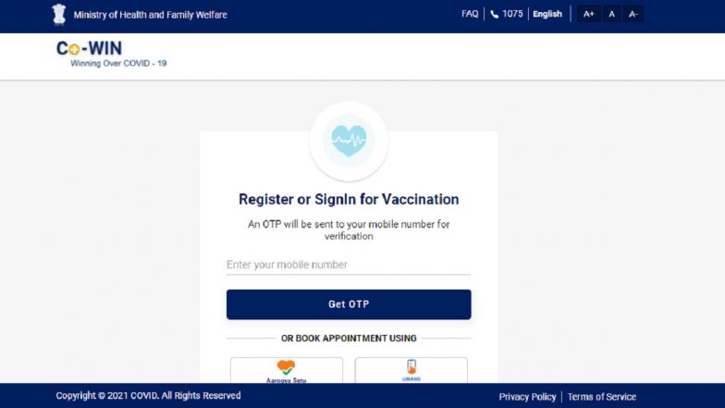
Task: Click the heartbeat heart icon
Action: point(349,141)
